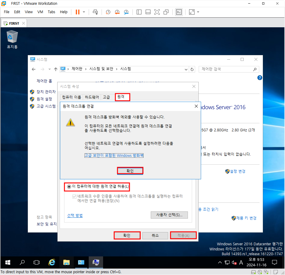Open the snapshot manager

(126, 12)
